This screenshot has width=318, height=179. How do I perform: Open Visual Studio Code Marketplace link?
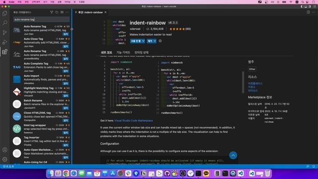tap(134, 120)
